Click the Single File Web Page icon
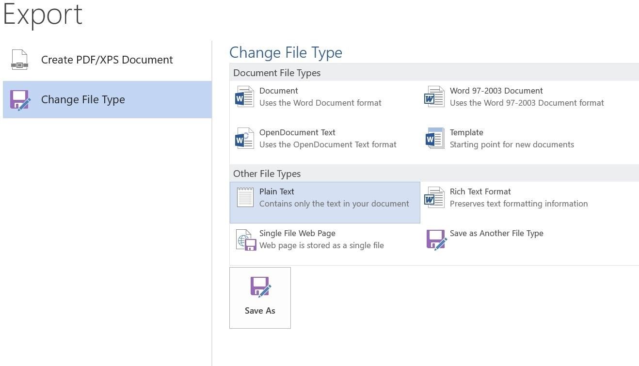The image size is (639, 366). click(246, 239)
